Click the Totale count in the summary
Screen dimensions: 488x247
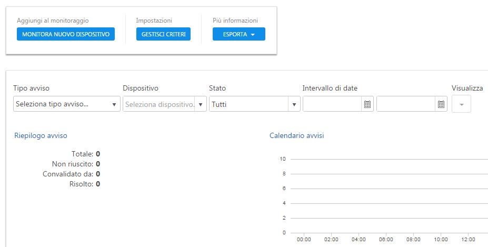pyautogui.click(x=98, y=154)
